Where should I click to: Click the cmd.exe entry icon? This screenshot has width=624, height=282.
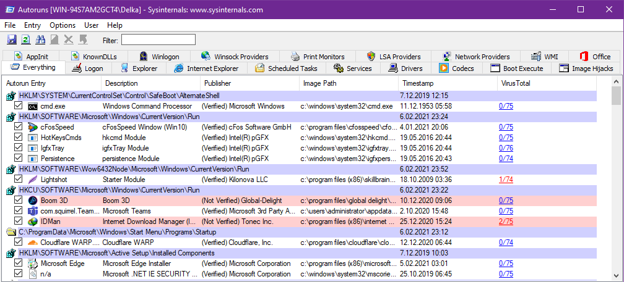(x=32, y=106)
